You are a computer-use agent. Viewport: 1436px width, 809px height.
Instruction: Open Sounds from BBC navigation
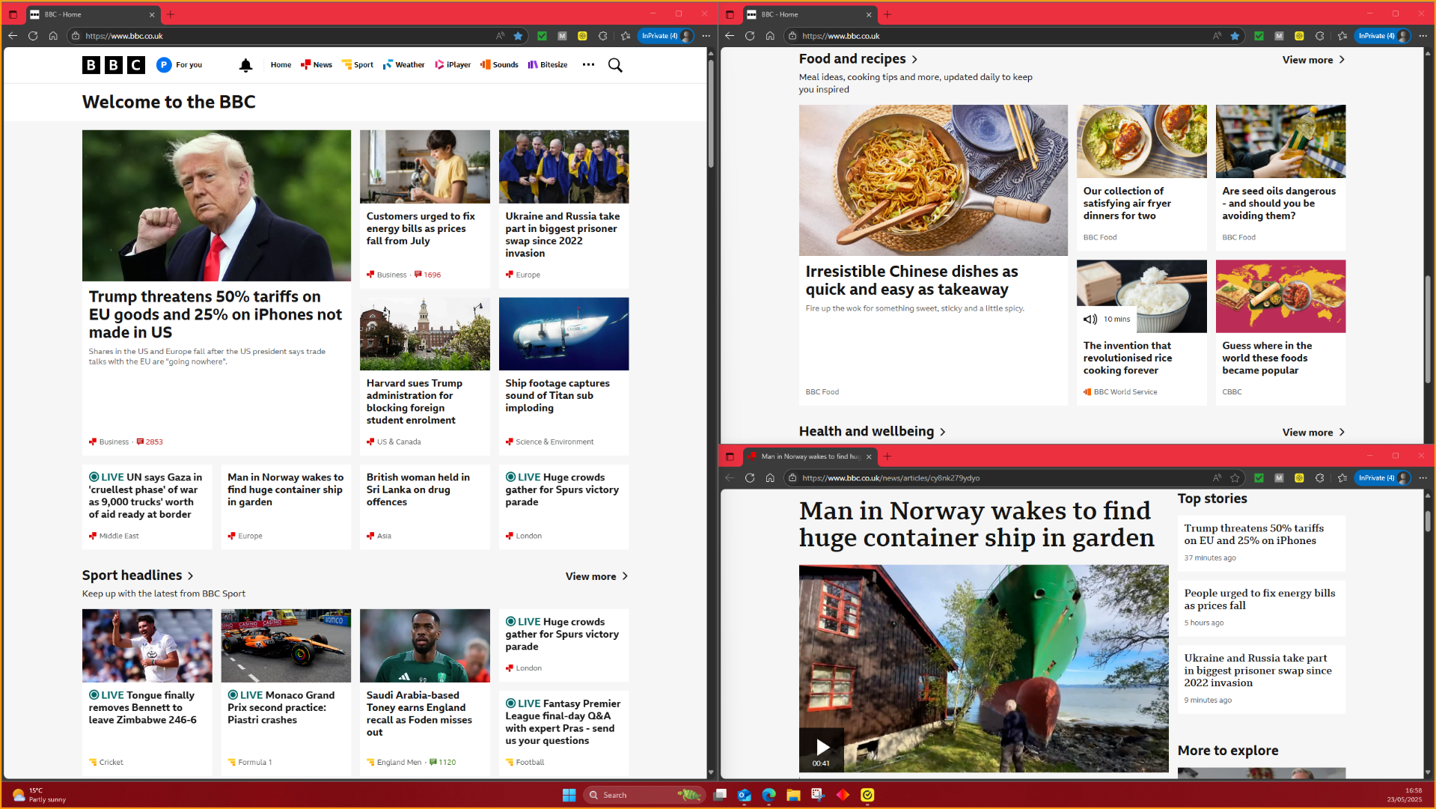pyautogui.click(x=499, y=65)
